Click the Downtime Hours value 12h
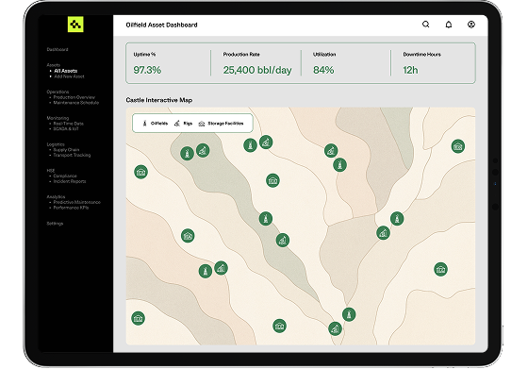528x369 pixels. [410, 70]
